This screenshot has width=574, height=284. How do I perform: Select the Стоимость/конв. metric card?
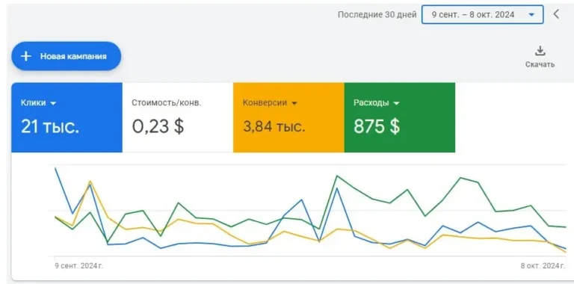(x=178, y=117)
